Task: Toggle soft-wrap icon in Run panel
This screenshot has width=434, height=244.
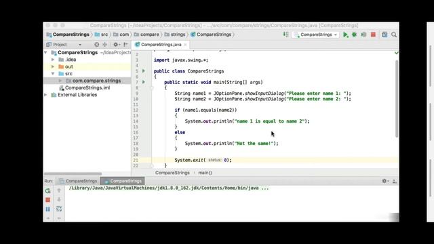Action: pyautogui.click(x=59, y=209)
